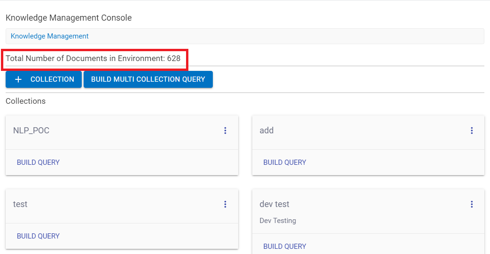
Task: Click the plus icon beside COLLECTION
Action: coord(18,79)
